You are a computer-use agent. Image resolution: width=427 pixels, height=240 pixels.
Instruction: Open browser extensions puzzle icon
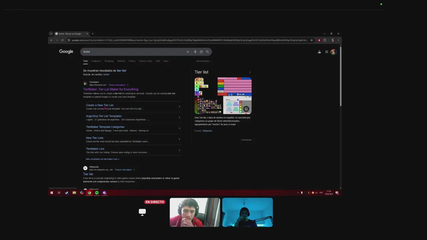point(325,40)
